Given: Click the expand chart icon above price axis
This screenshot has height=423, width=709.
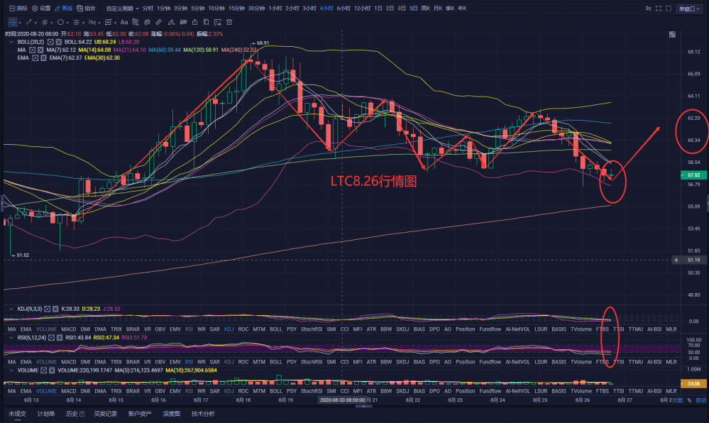Looking at the screenshot, I should tap(672, 35).
